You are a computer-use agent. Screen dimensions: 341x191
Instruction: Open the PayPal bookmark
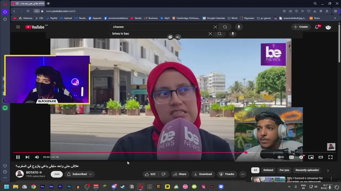(x=52, y=18)
